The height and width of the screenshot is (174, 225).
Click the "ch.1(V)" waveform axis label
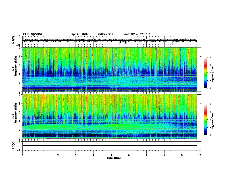click(x=14, y=40)
